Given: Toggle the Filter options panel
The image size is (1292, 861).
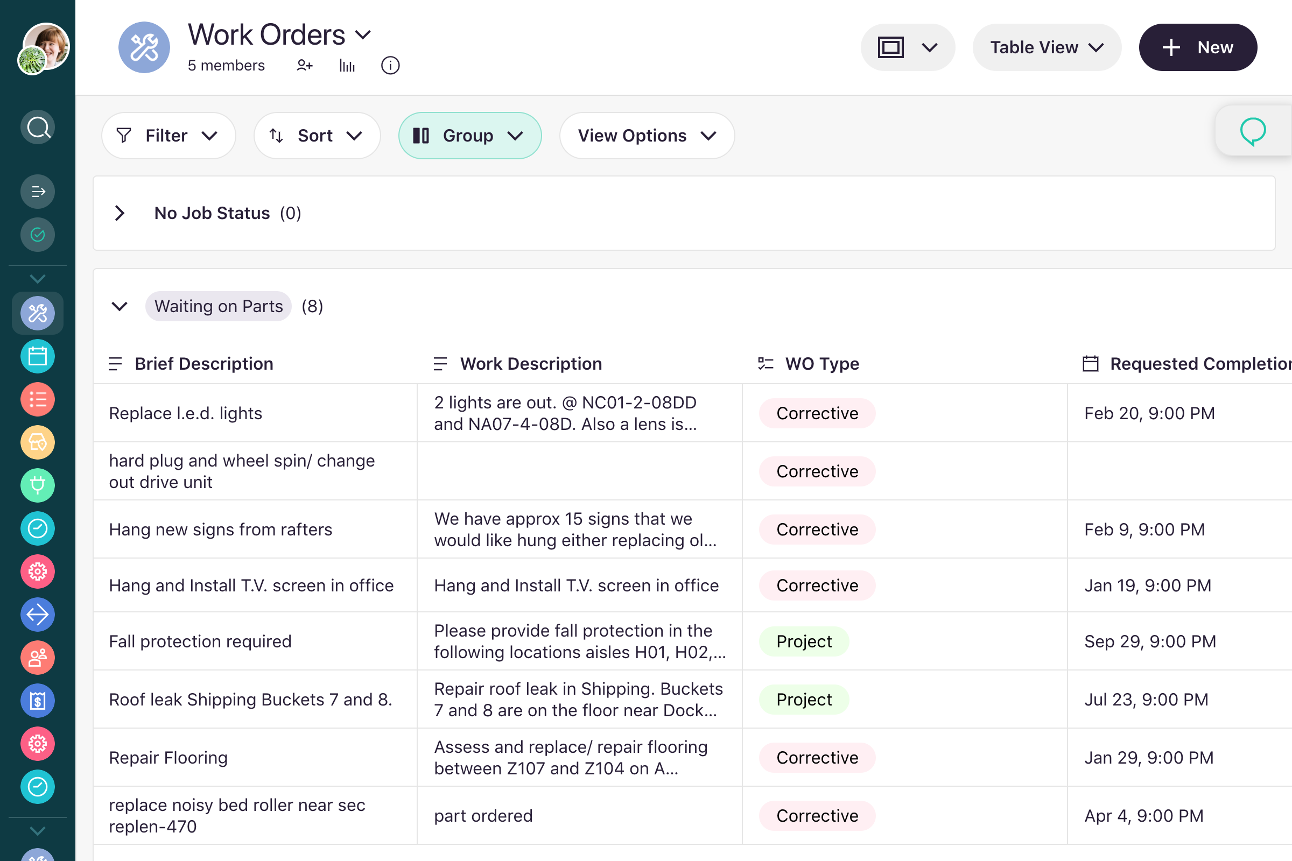Looking at the screenshot, I should tap(166, 136).
